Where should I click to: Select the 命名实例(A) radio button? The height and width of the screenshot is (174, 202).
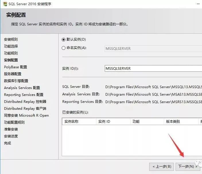(63, 48)
